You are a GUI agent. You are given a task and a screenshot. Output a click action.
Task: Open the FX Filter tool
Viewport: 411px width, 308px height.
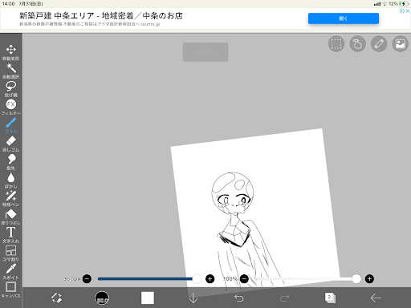click(x=10, y=107)
